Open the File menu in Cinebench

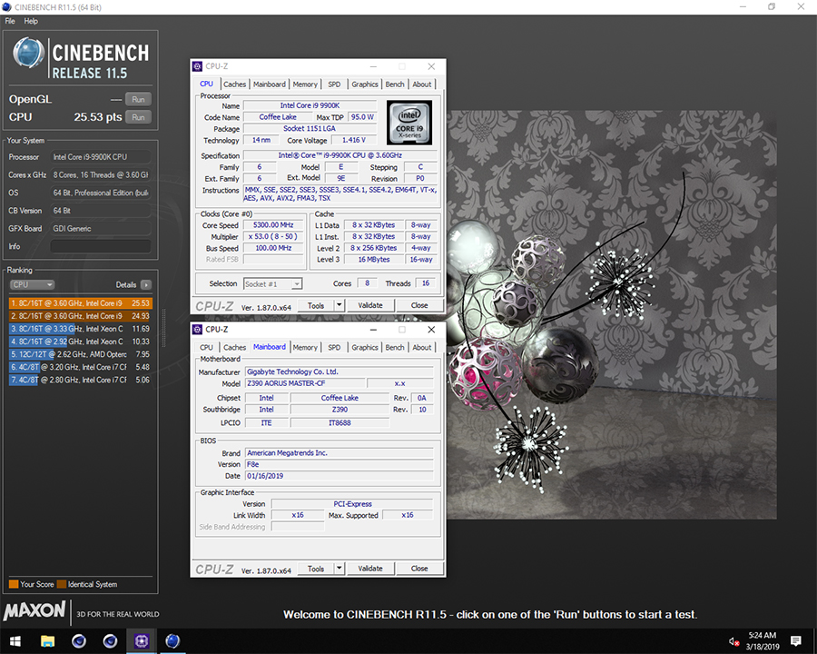(x=10, y=21)
